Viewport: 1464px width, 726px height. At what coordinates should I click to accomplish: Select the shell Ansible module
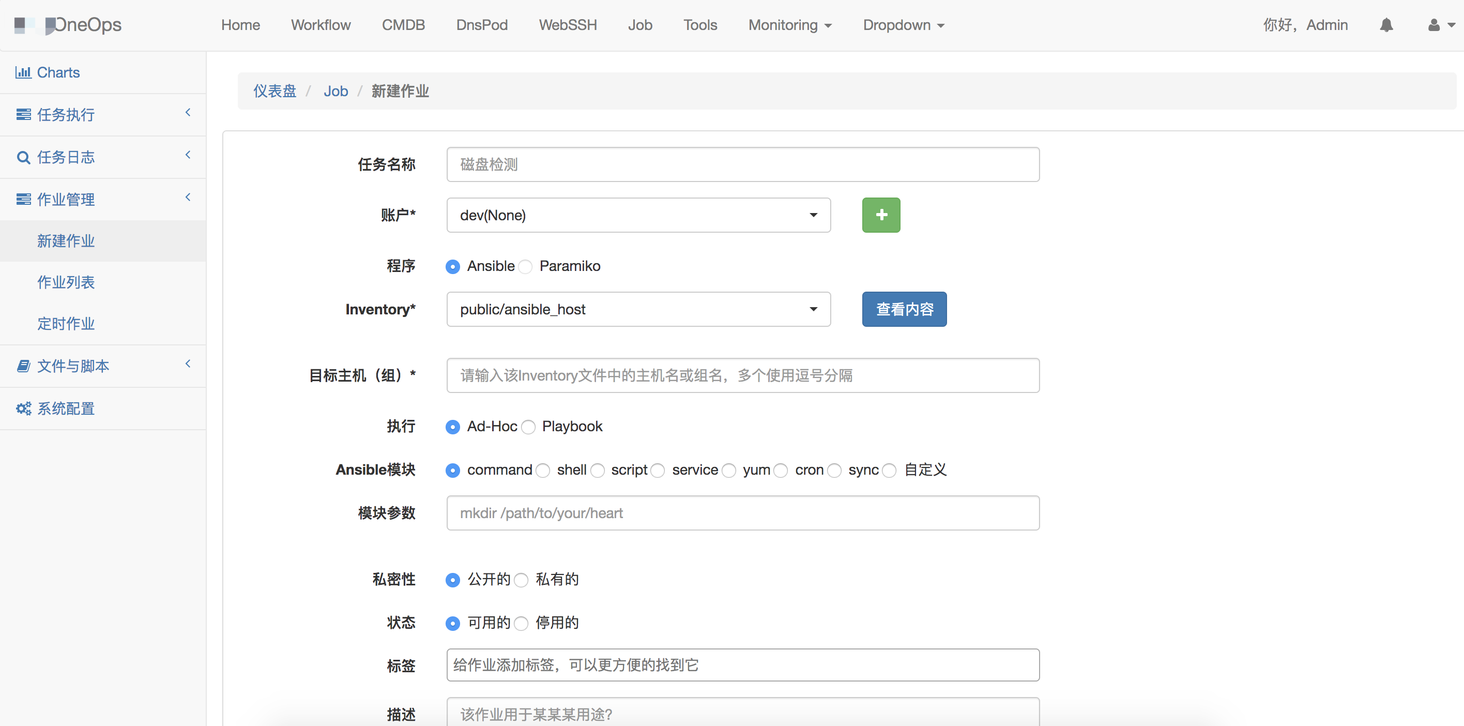point(543,471)
